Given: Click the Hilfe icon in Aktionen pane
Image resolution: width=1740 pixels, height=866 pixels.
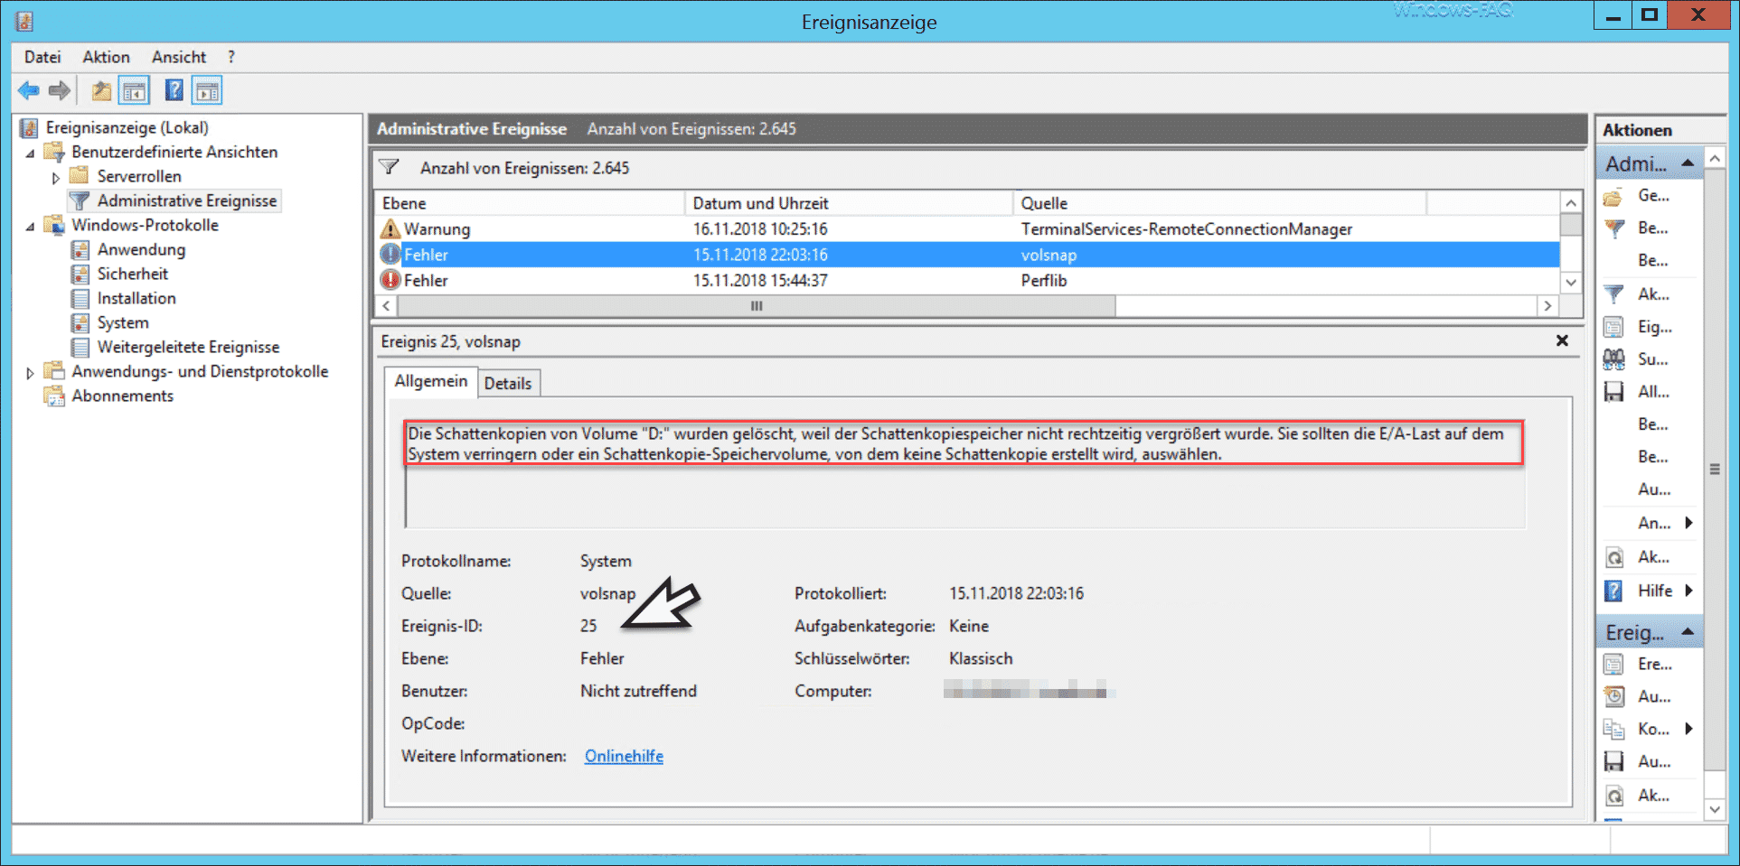Looking at the screenshot, I should [1613, 591].
